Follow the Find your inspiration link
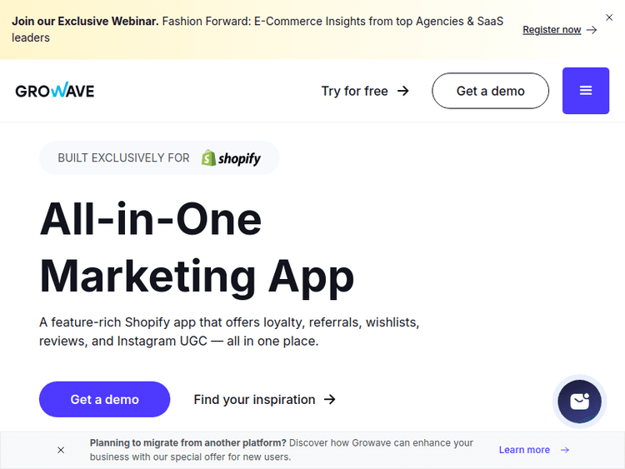Viewport: 625px width, 469px height. tap(254, 400)
